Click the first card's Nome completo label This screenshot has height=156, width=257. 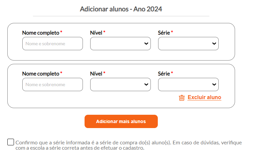click(41, 33)
